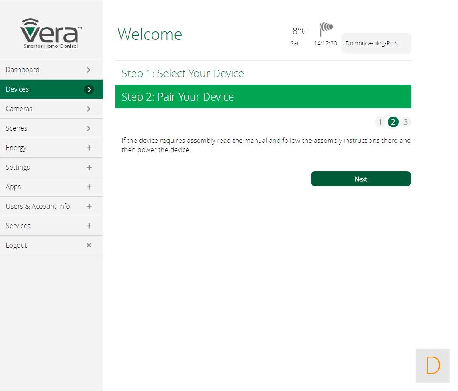Click the arrow icon beside Scenes
458x391 pixels.
click(x=89, y=128)
